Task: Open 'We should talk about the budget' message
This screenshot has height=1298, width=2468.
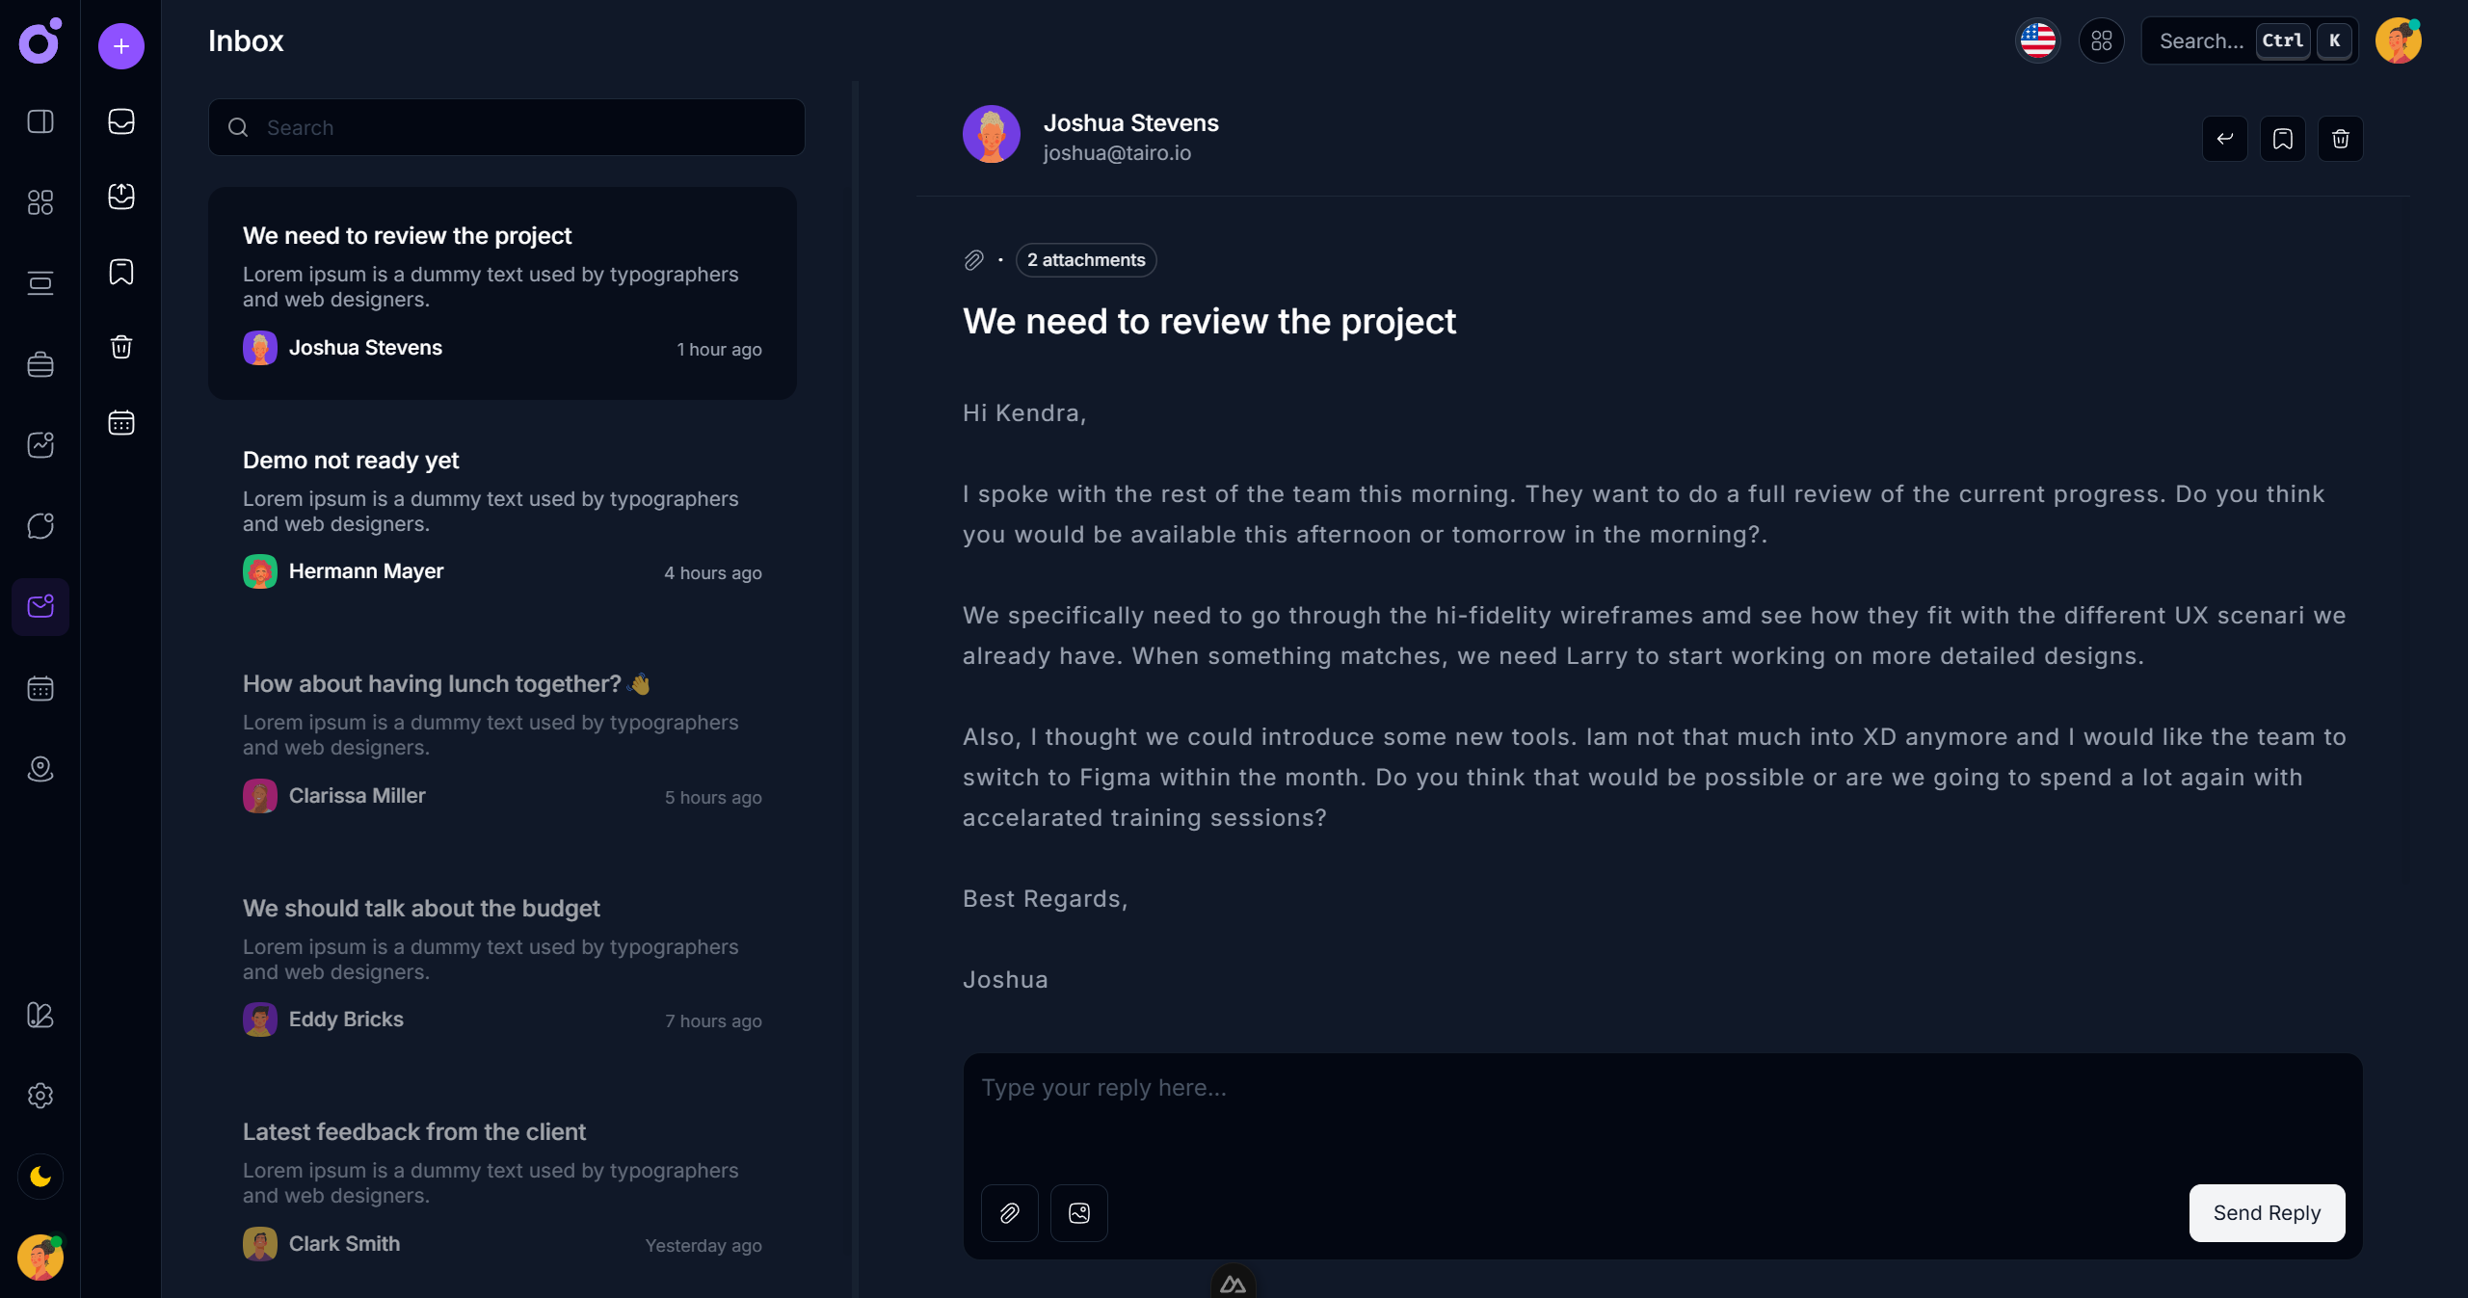Action: (502, 964)
